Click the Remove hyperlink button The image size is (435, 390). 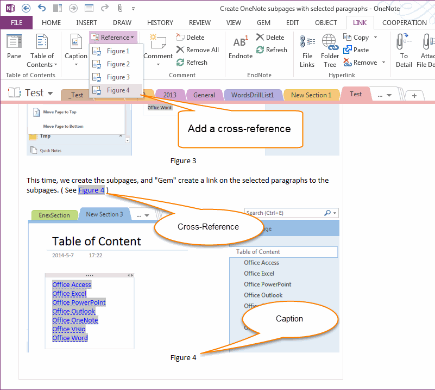[361, 63]
